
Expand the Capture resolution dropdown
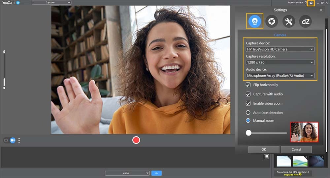(280, 62)
